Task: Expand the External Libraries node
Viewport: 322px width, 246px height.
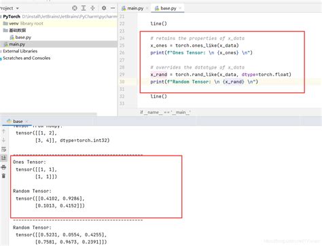Action: pyautogui.click(x=1, y=51)
